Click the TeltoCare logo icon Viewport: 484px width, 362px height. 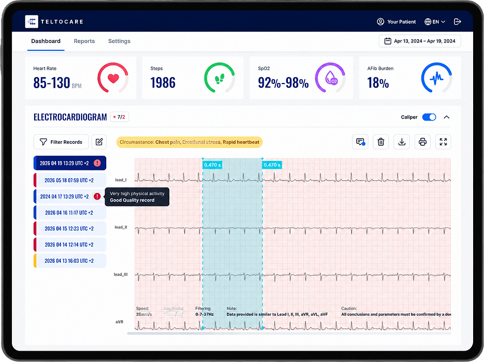pos(32,22)
